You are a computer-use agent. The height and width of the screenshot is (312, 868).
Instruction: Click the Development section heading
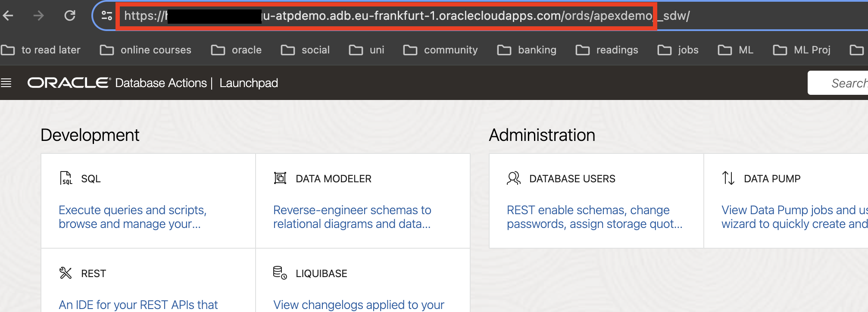[90, 135]
